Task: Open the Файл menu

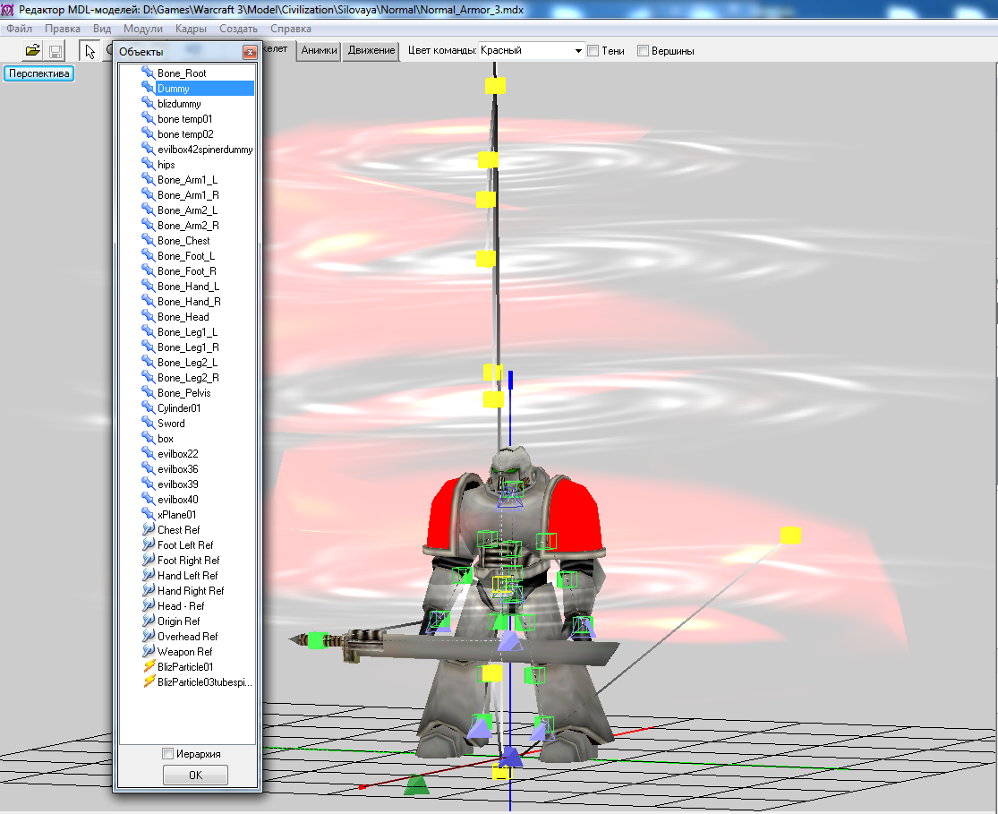Action: coord(19,29)
